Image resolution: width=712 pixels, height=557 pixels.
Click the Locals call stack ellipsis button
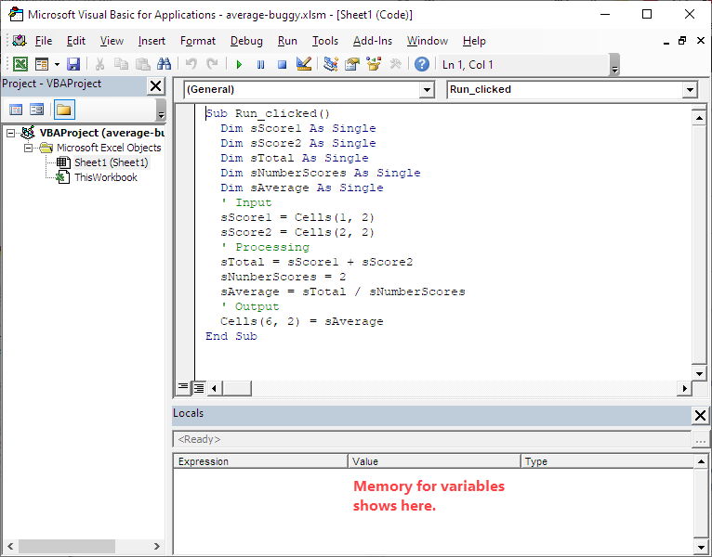click(x=701, y=439)
